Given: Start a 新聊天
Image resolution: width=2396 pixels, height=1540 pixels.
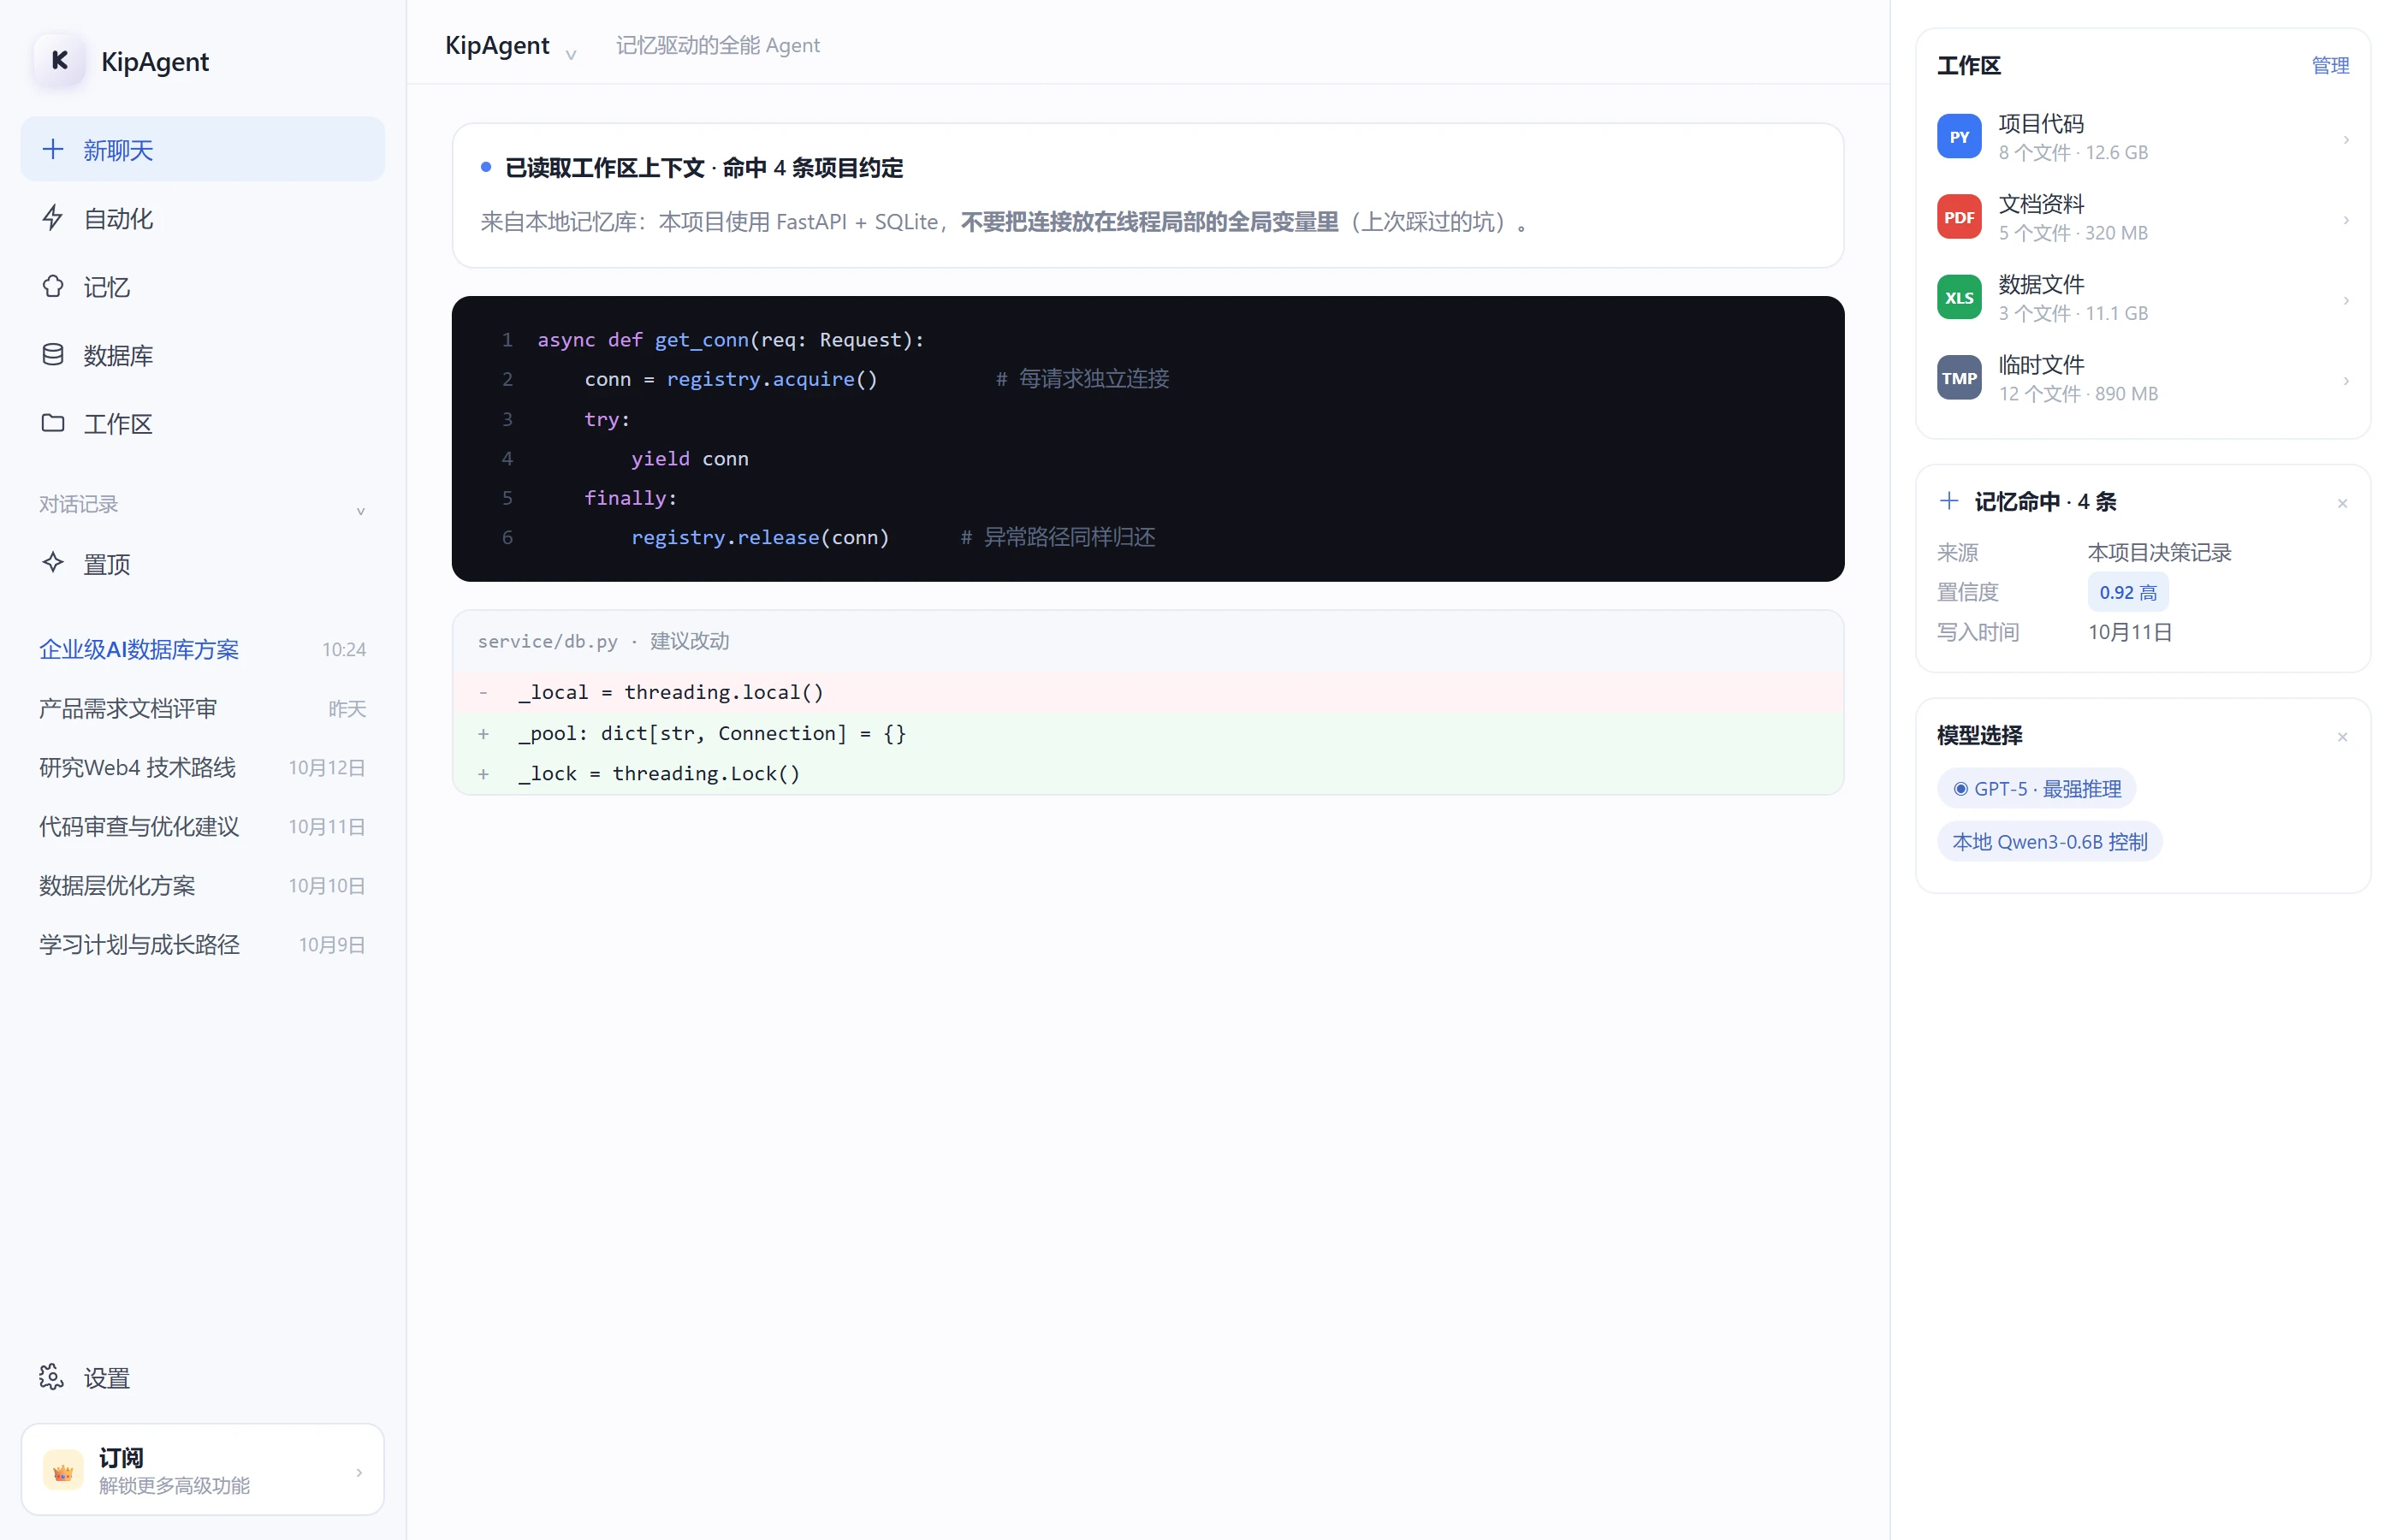Looking at the screenshot, I should (x=202, y=149).
